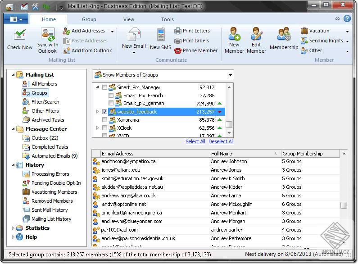358x264 pixels.
Task: Check the Xanorama group checkbox
Action: (104, 120)
